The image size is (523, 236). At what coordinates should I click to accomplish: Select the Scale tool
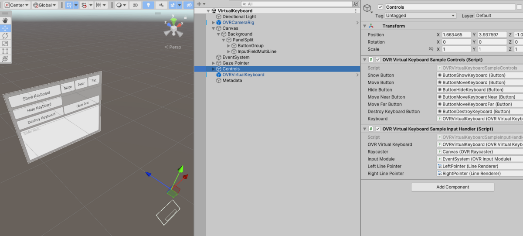point(5,44)
